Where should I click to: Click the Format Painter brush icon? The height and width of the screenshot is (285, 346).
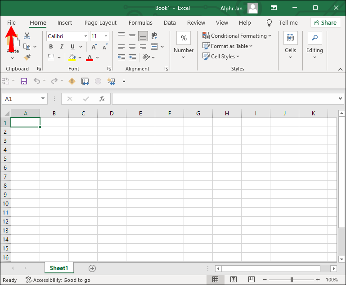tap(27, 57)
